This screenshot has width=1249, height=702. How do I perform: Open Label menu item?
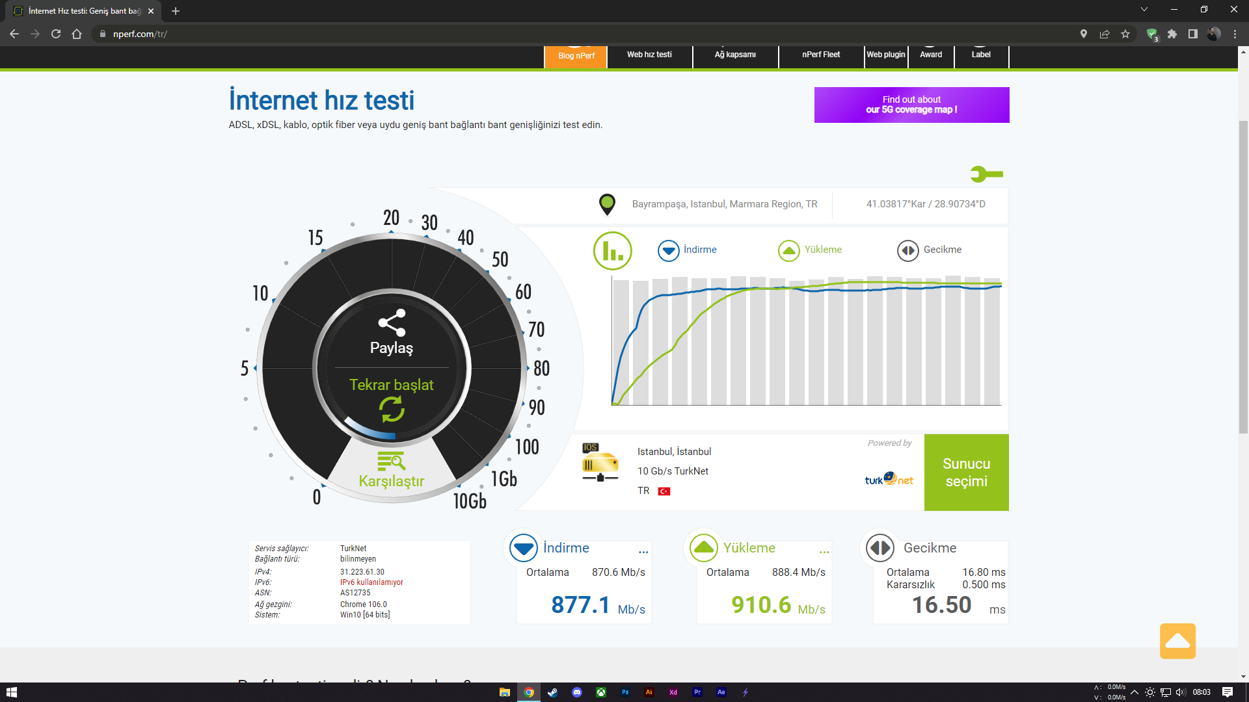(x=981, y=55)
